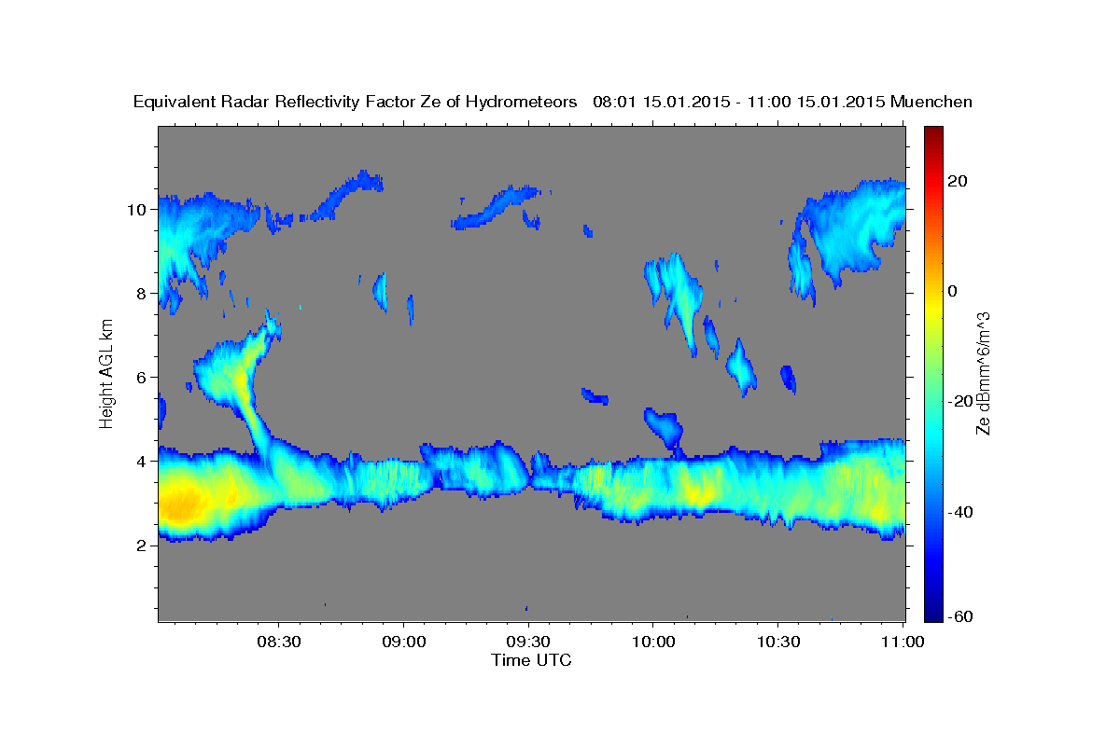
Task: Click the height axis label 10
Action: point(138,210)
